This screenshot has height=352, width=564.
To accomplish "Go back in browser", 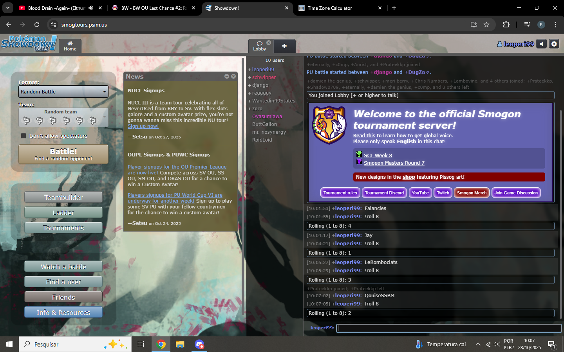I will point(9,25).
